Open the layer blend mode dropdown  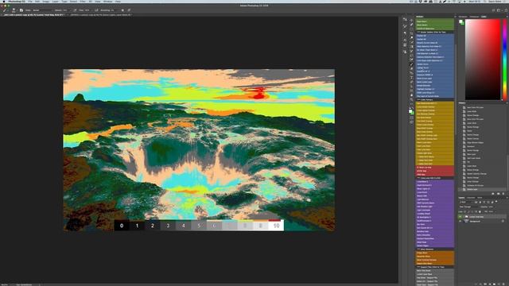click(468, 207)
